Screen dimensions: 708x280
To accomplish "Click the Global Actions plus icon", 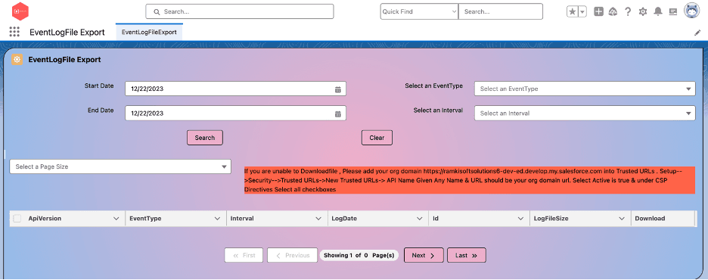I will click(598, 12).
